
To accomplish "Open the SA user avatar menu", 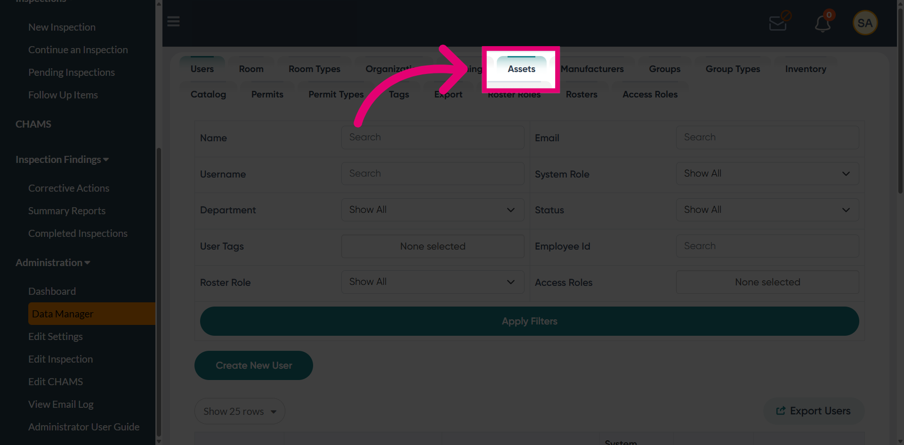I will click(865, 23).
